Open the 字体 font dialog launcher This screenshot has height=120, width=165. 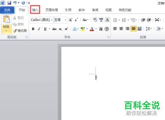[x=108, y=37]
